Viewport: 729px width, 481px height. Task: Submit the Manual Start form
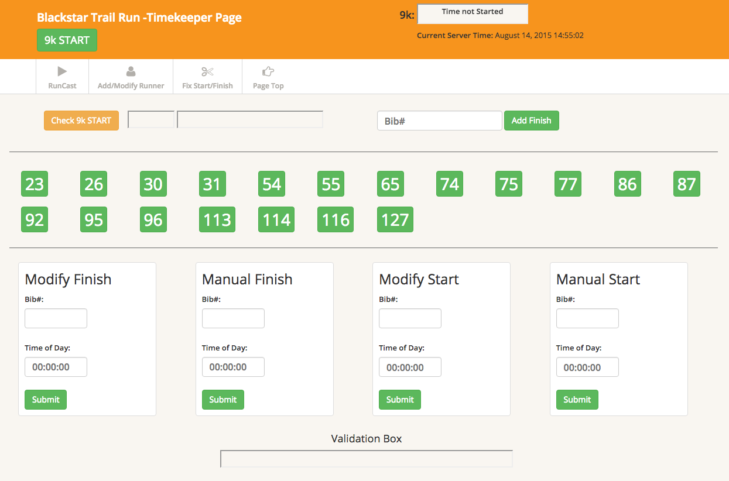[x=577, y=400]
